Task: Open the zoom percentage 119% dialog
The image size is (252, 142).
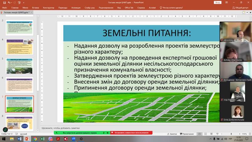Action: tap(244, 134)
